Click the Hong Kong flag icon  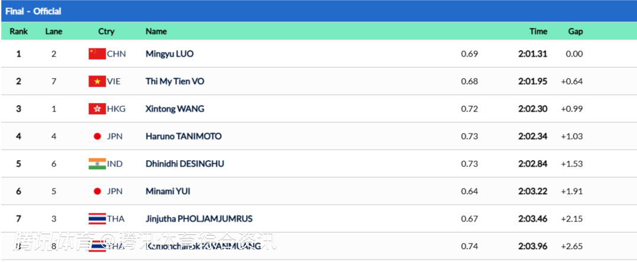pyautogui.click(x=97, y=109)
